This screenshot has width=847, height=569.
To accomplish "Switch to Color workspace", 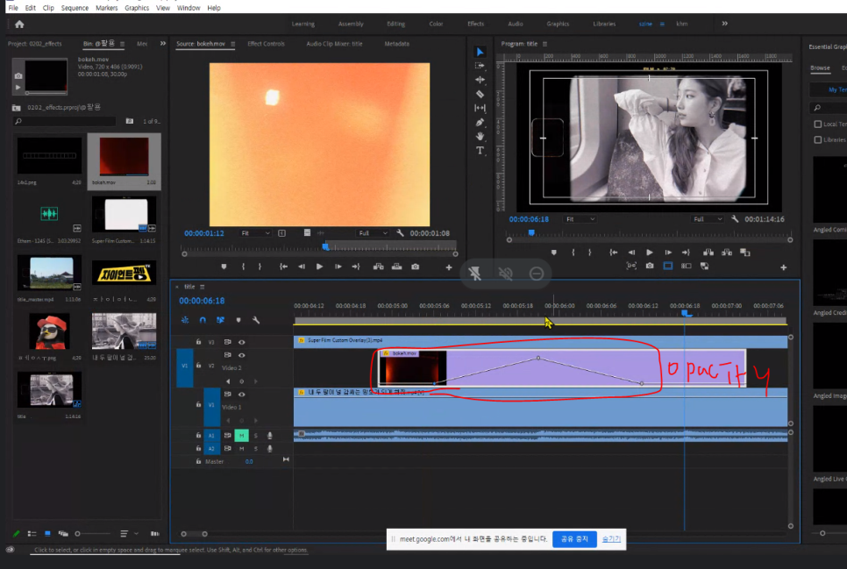I will click(x=436, y=24).
